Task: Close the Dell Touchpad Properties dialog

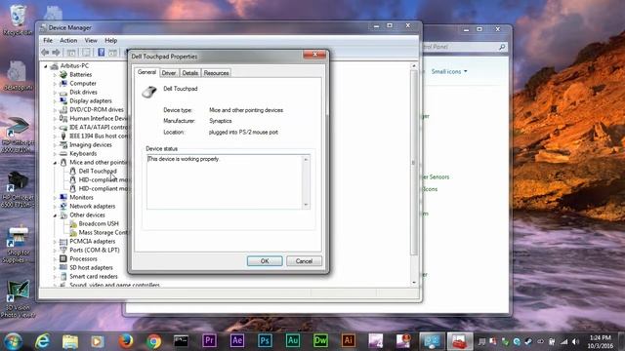Action: (x=314, y=55)
